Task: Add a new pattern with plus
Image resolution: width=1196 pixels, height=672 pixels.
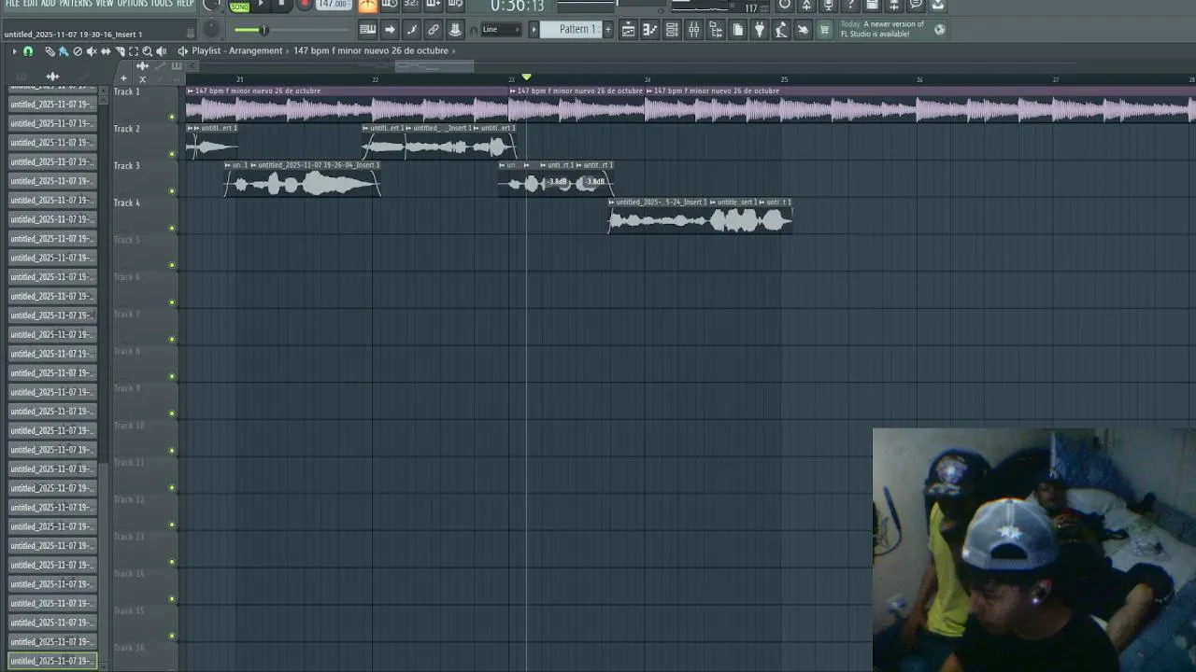Action: (x=607, y=30)
